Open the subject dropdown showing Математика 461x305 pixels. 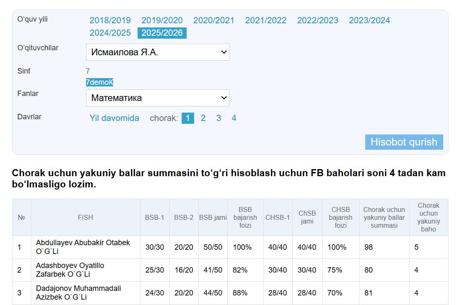click(x=158, y=98)
